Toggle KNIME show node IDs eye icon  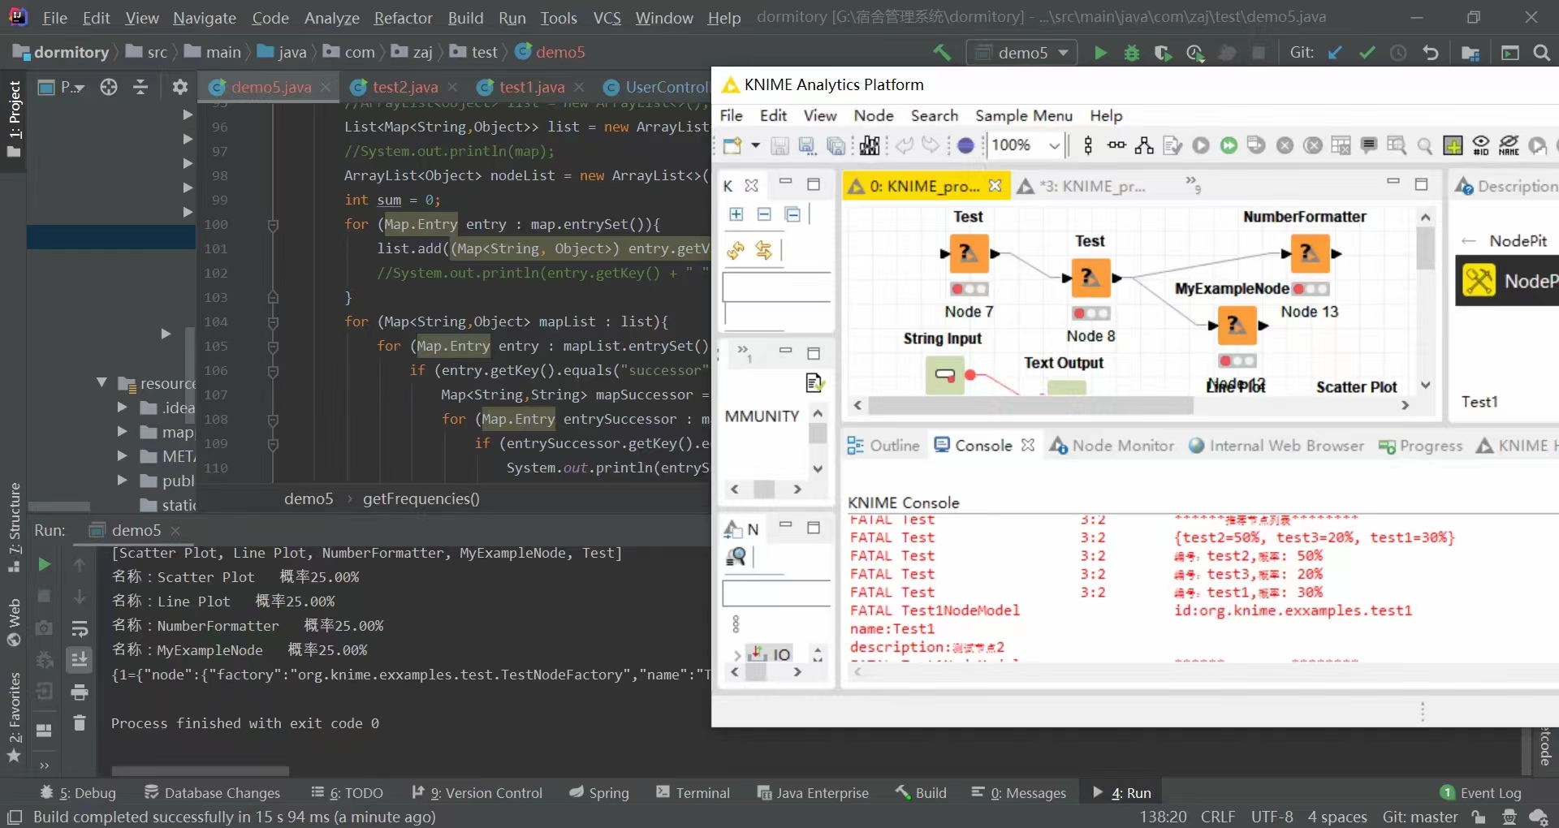tap(1481, 145)
